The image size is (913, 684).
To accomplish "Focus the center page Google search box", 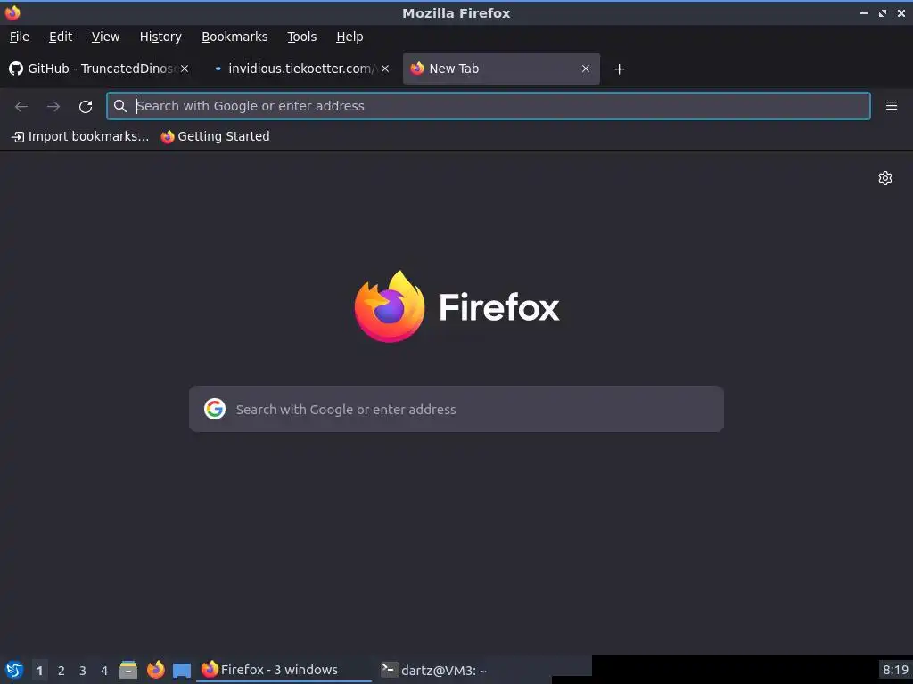I will click(x=456, y=409).
